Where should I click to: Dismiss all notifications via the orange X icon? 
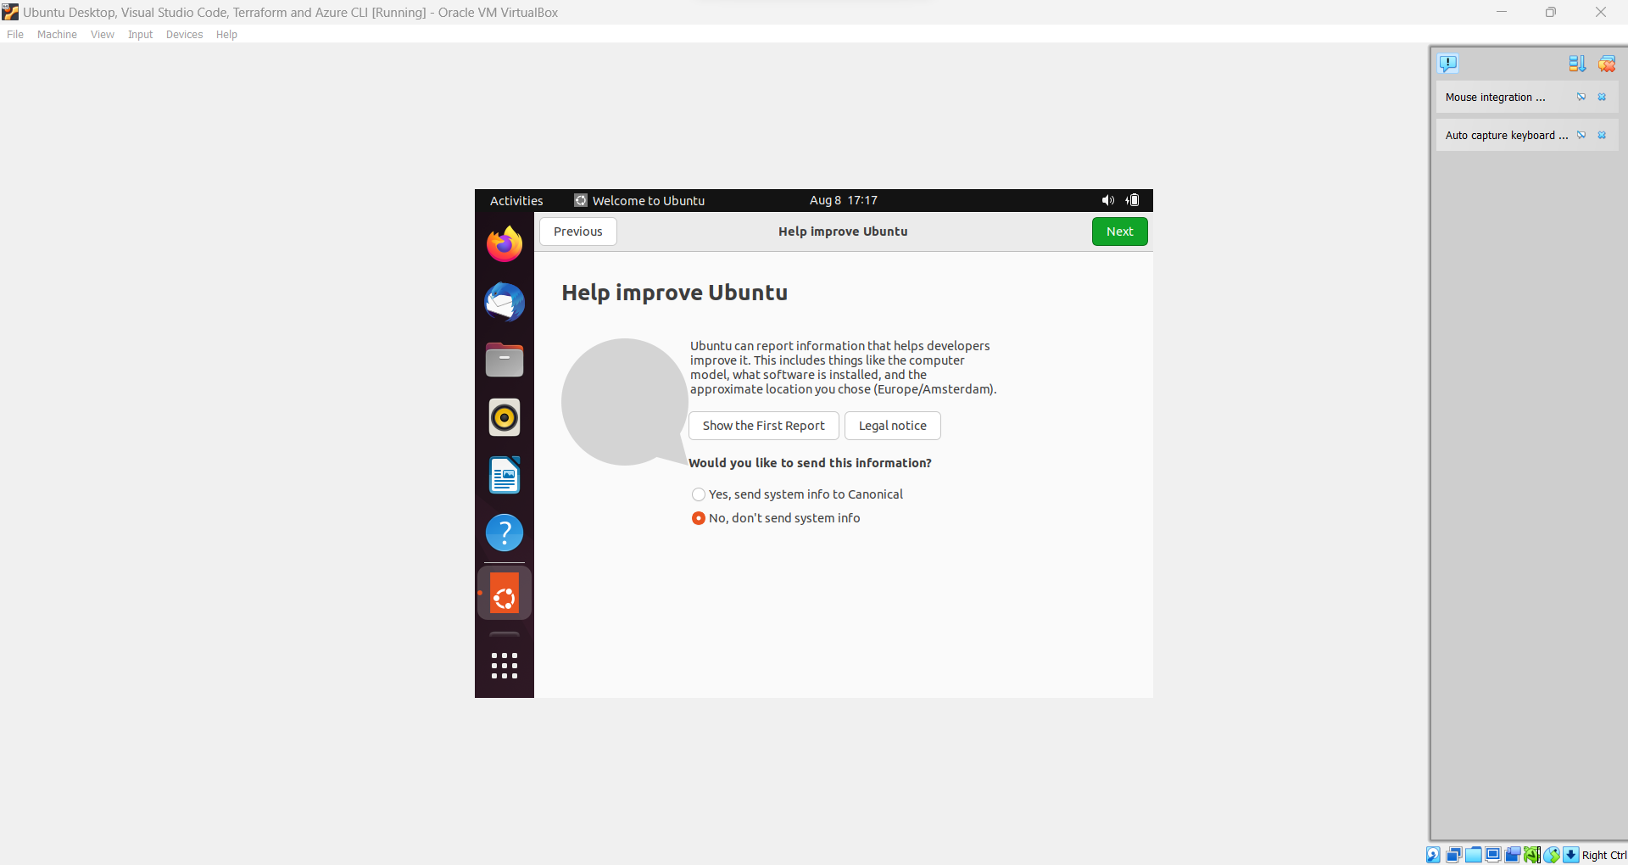point(1607,63)
